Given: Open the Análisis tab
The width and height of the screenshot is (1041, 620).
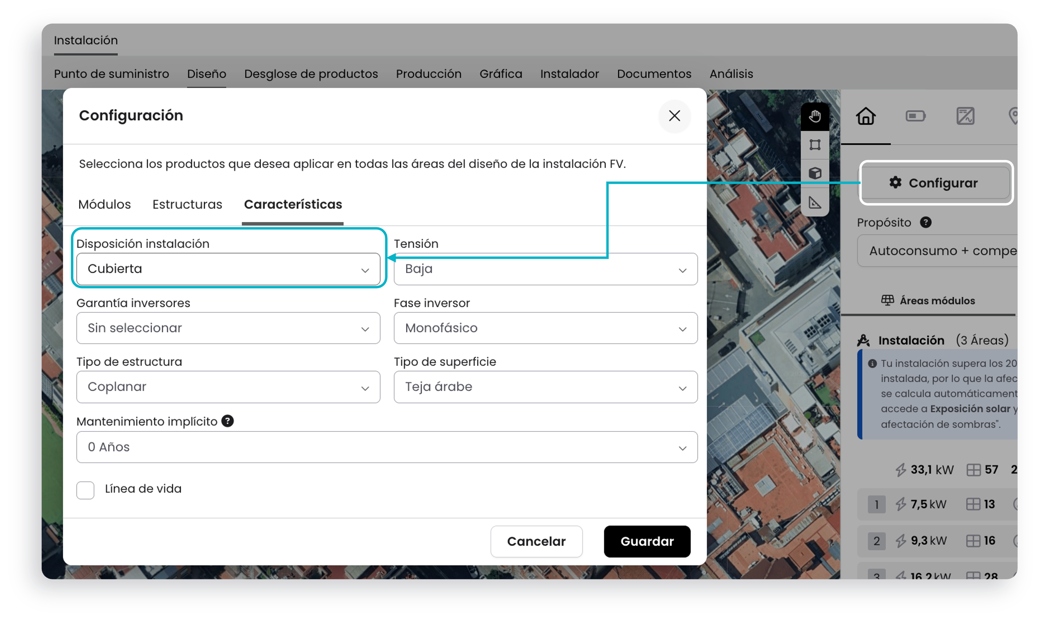Looking at the screenshot, I should coord(731,73).
